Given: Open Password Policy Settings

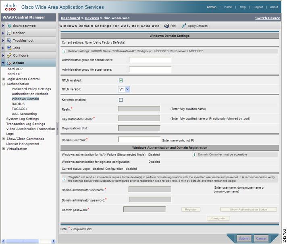Looking at the screenshot, I should (31, 89).
